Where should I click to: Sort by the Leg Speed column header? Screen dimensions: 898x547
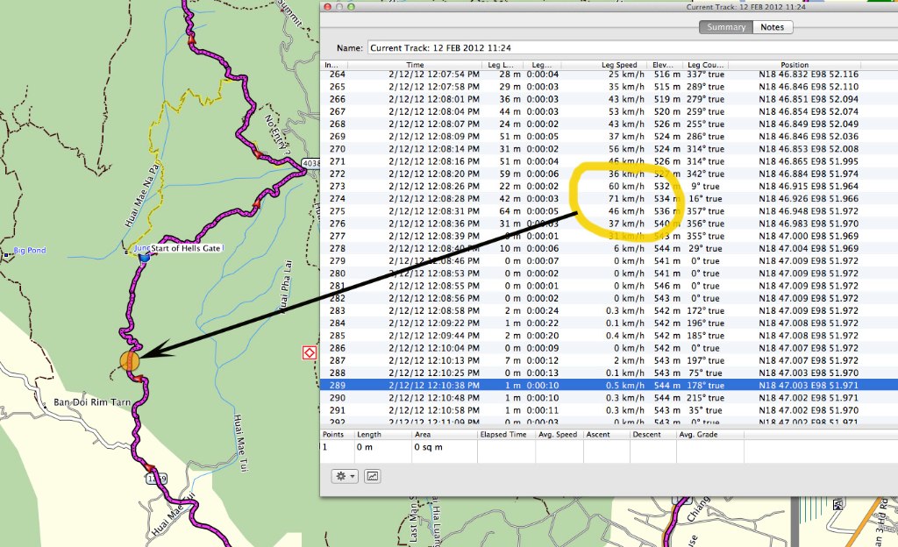(x=618, y=65)
